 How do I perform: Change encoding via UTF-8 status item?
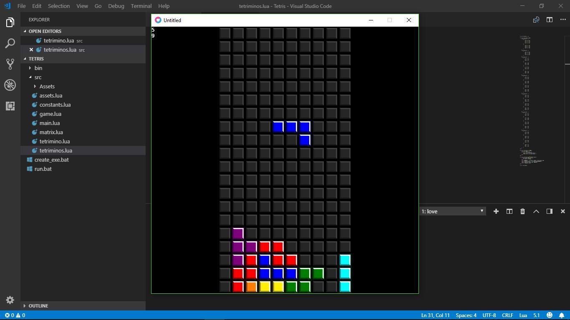489,315
